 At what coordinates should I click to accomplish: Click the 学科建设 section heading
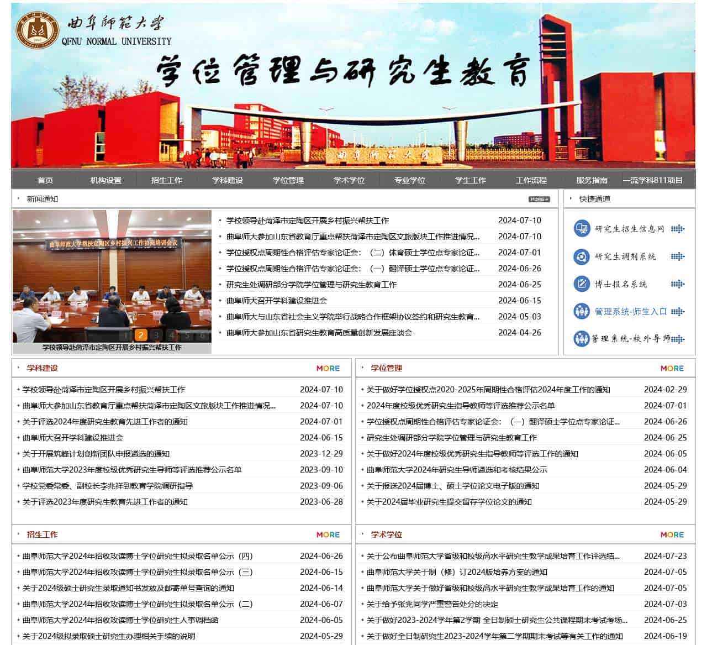coord(43,368)
